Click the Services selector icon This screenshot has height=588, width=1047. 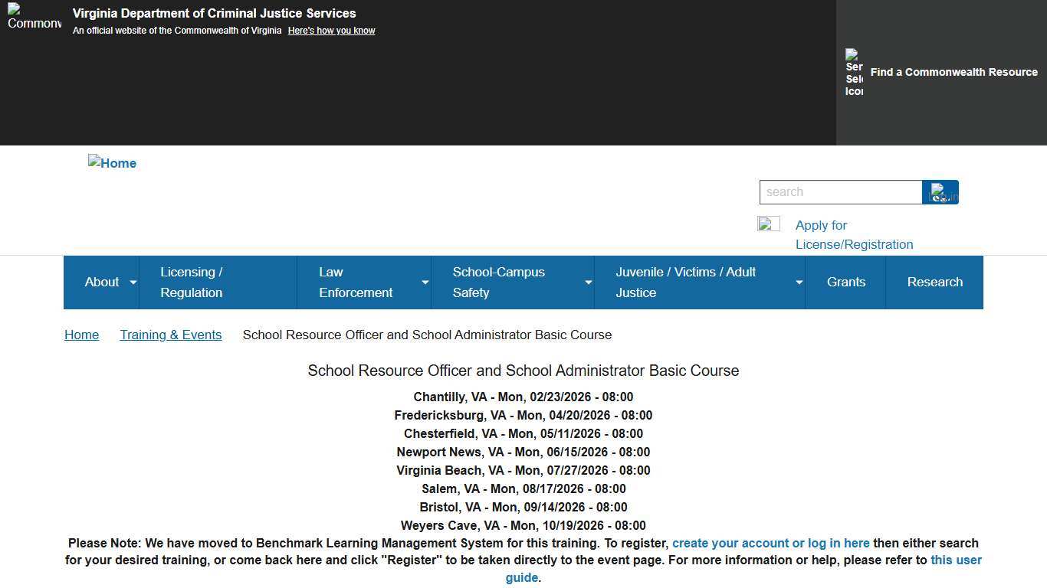853,73
